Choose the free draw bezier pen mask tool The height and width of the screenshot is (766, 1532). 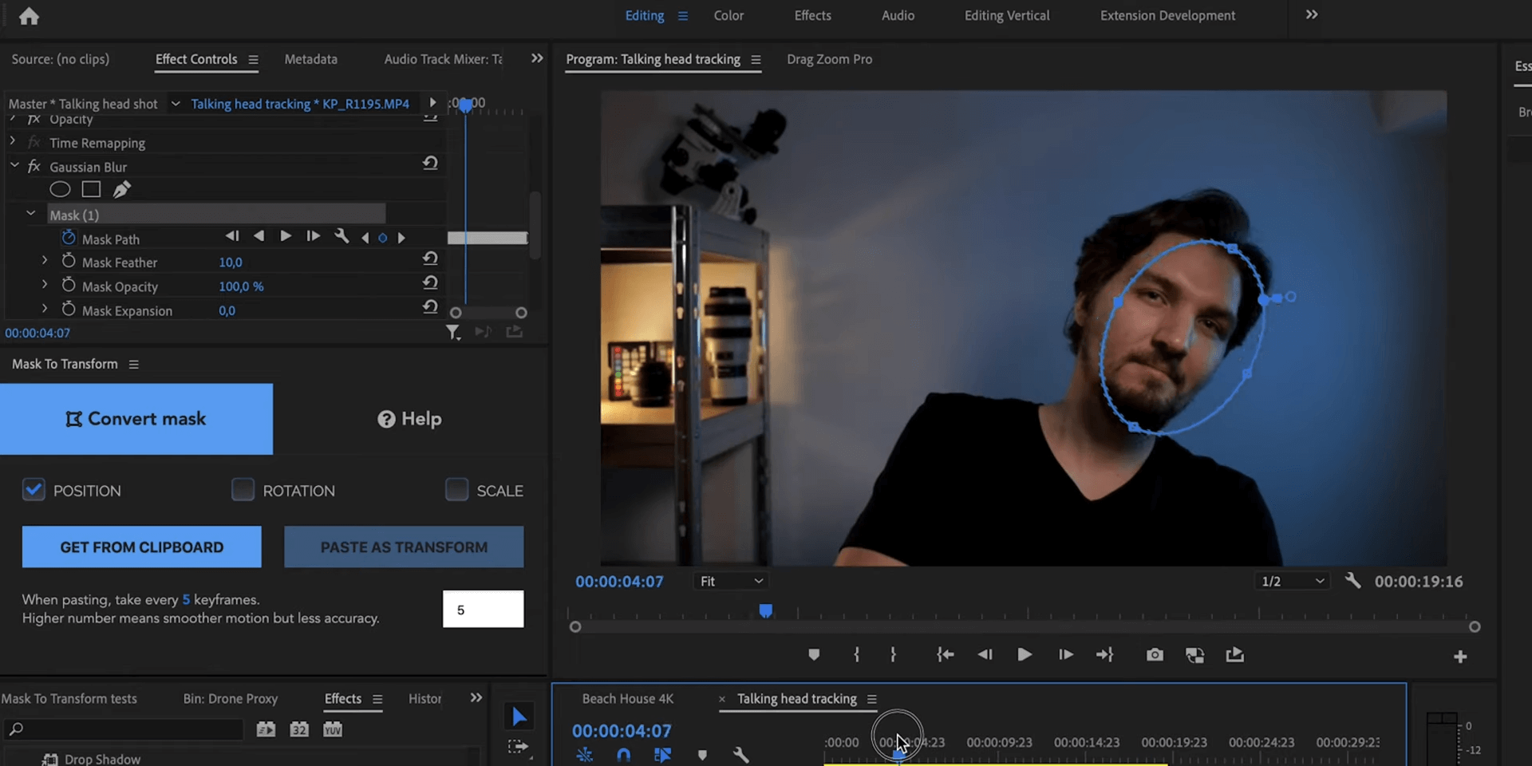tap(121, 190)
